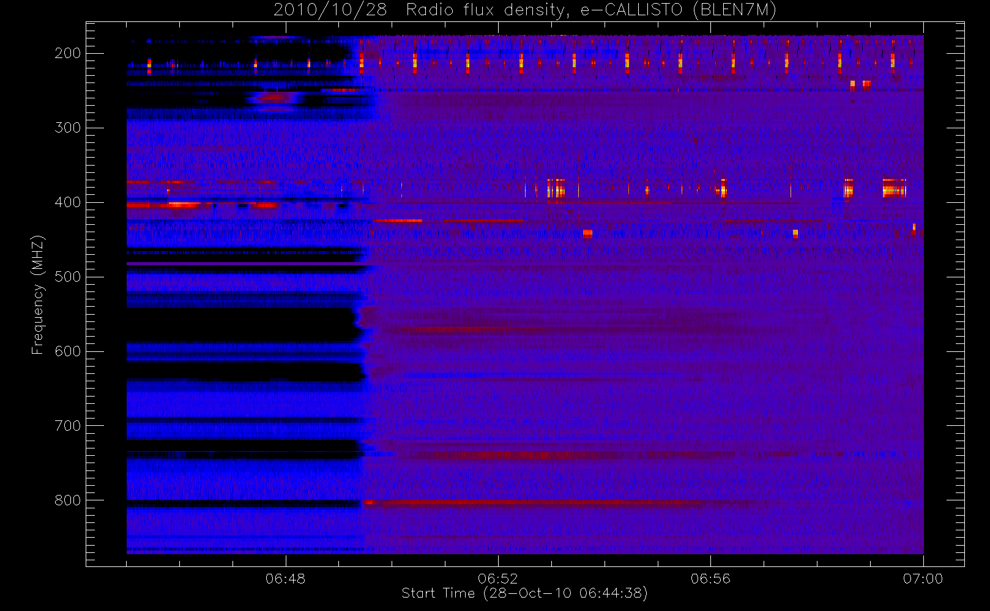The height and width of the screenshot is (611, 990).
Task: Click the 400 frequency tick label
Action: (x=68, y=202)
